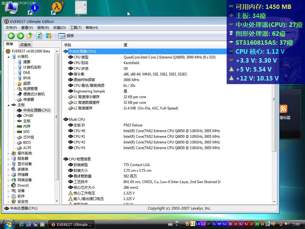305x229 pixels.
Task: Click the laptop icon beside 便携式计算机
Action: pyautogui.click(x=19, y=94)
